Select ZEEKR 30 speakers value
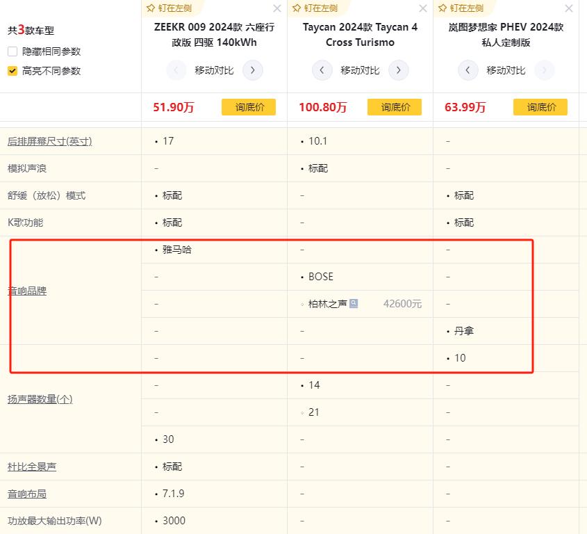 pyautogui.click(x=169, y=439)
